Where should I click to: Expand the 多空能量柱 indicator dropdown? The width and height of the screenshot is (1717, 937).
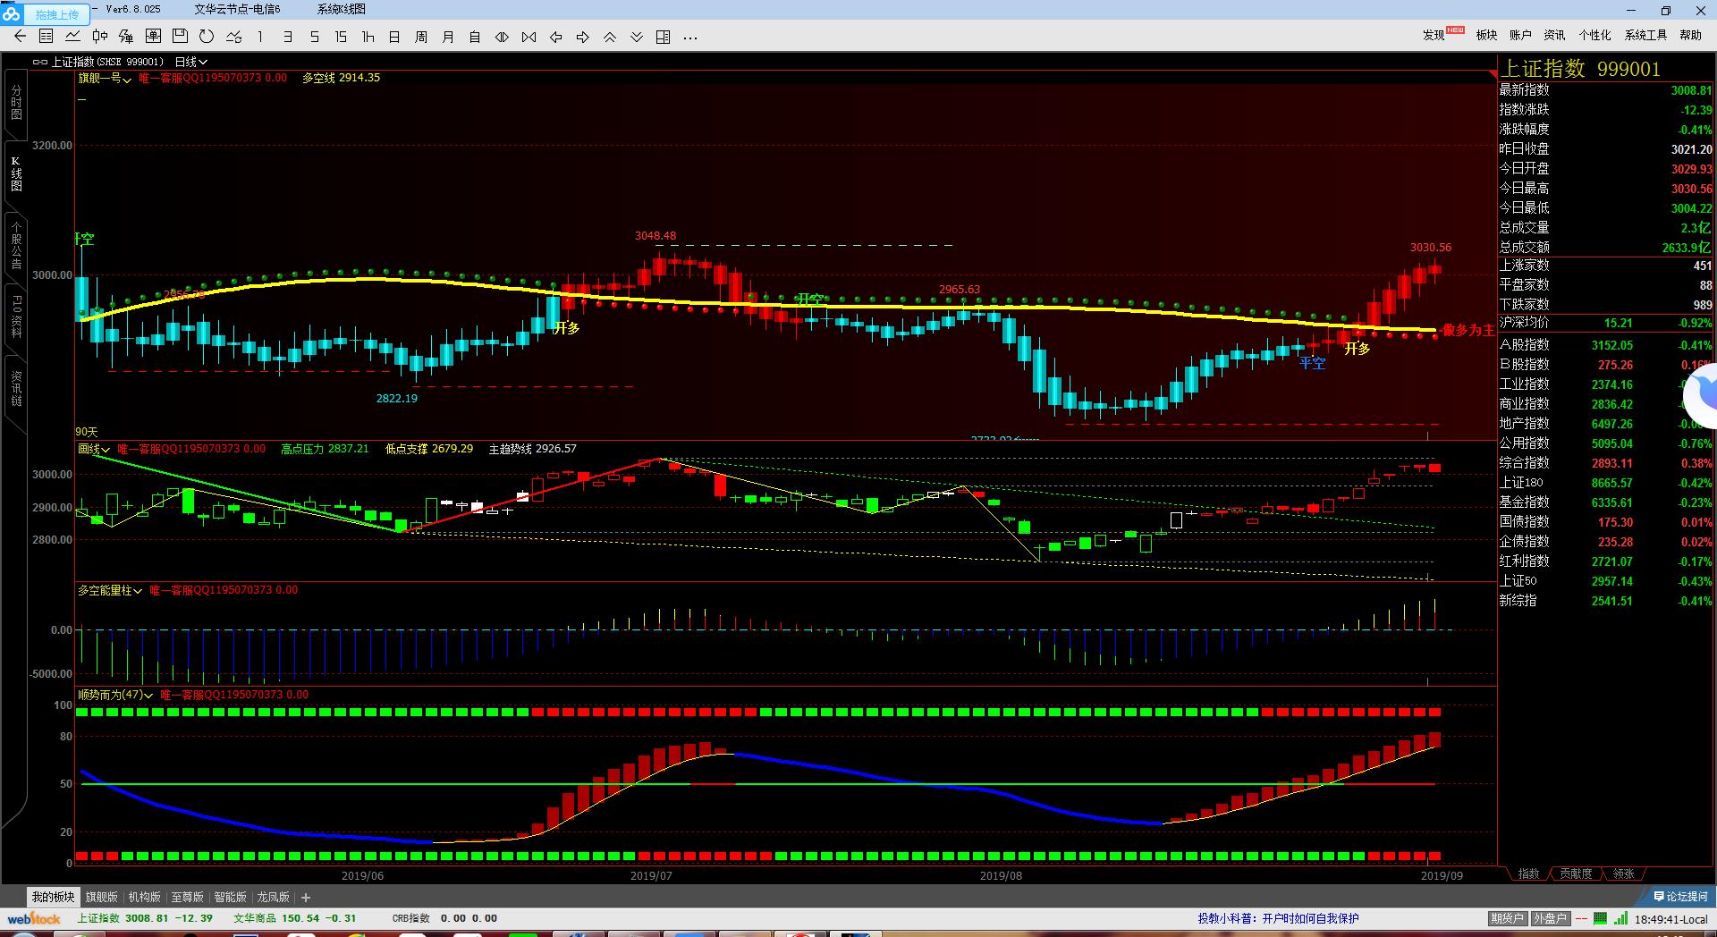click(111, 590)
